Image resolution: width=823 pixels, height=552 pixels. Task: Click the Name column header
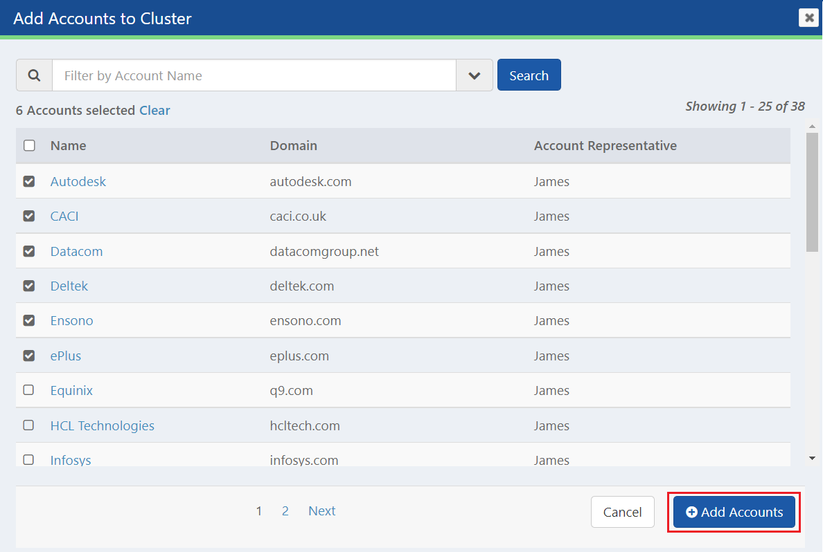68,145
